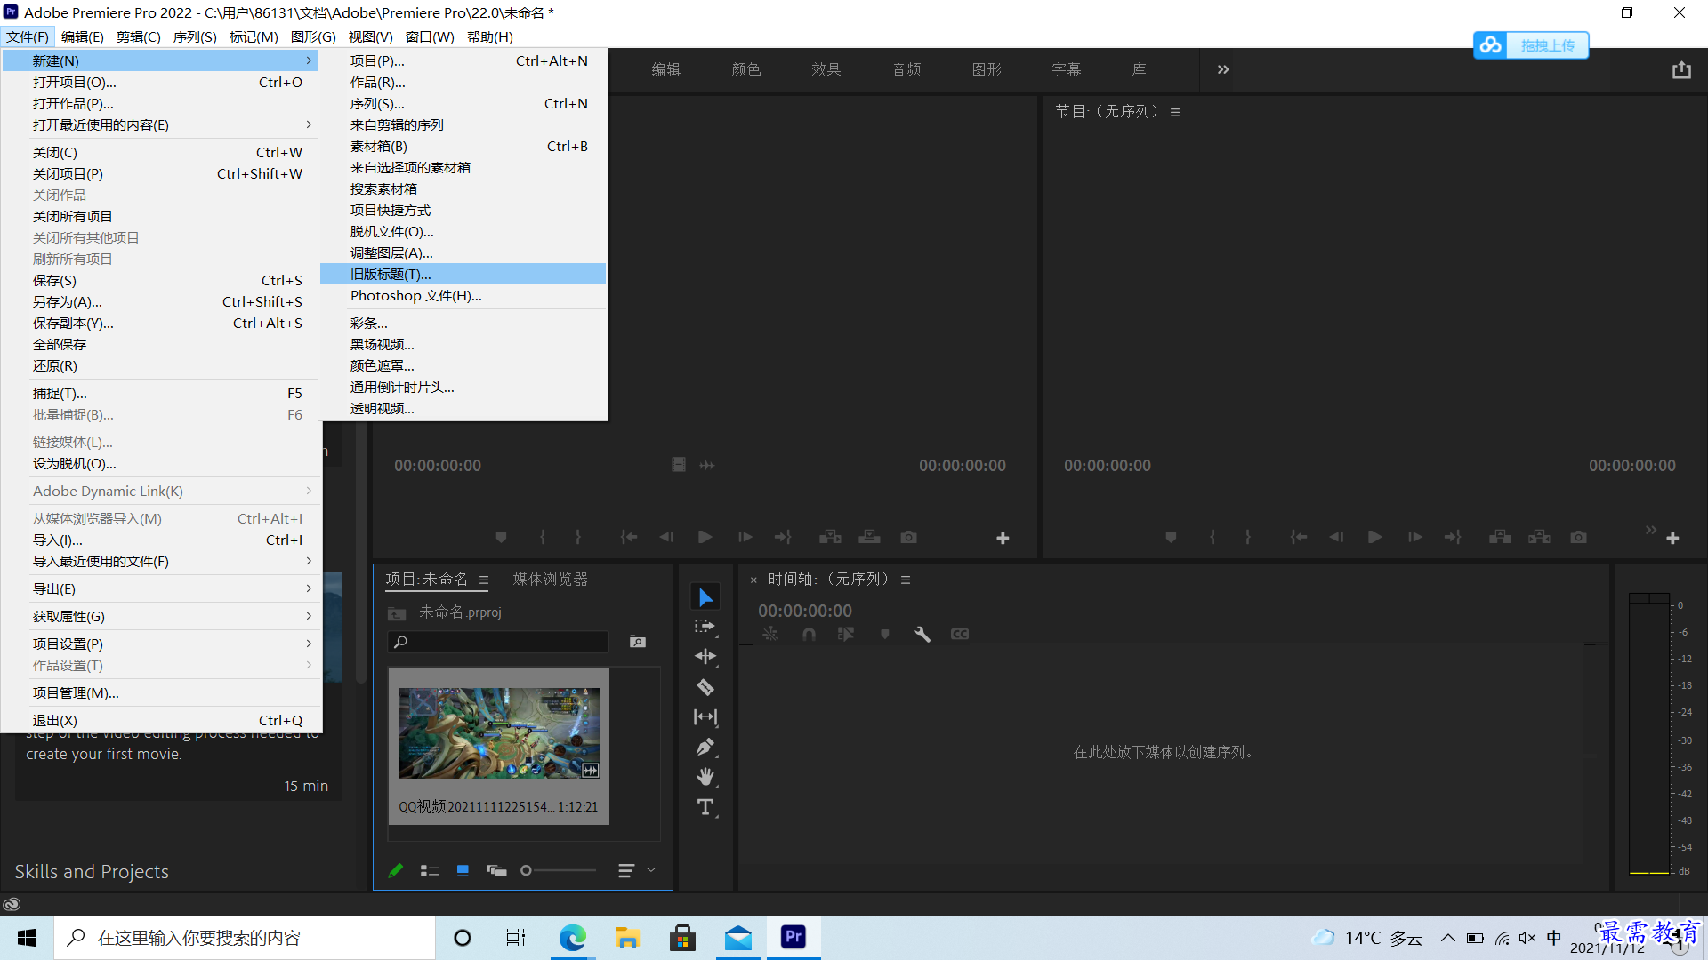Select the Type tool
1708x960 pixels.
point(705,807)
